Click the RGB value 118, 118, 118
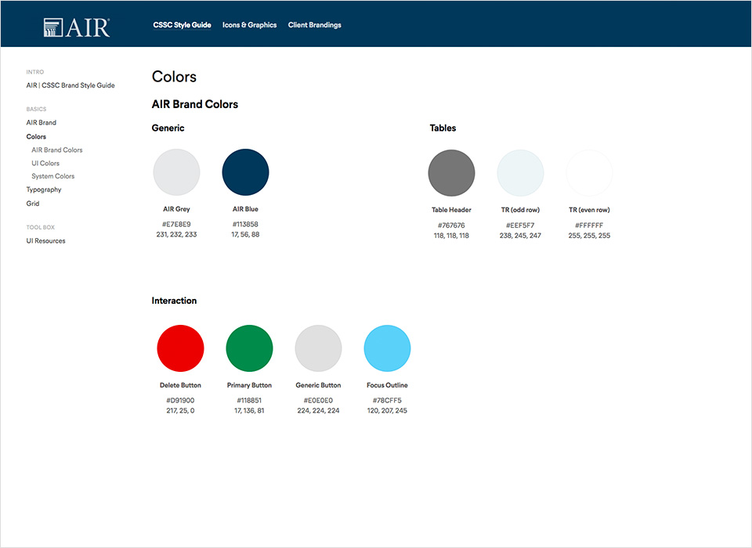The image size is (752, 548). tap(451, 236)
